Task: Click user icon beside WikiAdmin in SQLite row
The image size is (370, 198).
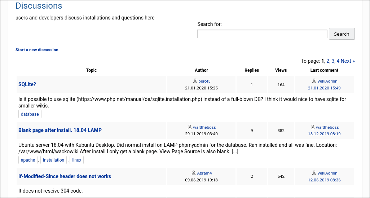Action: tap(314, 81)
